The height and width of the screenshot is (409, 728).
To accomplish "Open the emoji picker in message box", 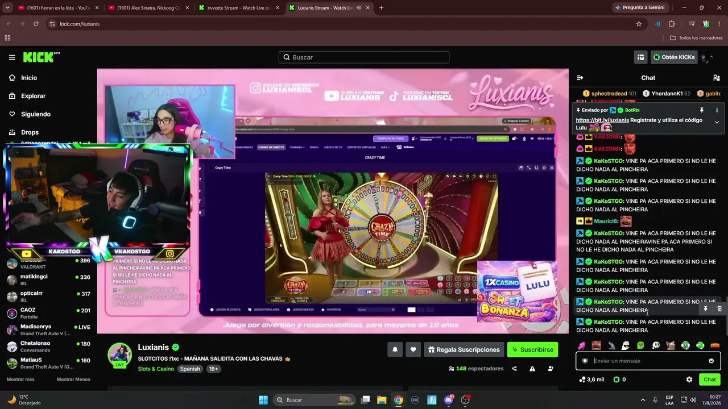I will point(711,361).
